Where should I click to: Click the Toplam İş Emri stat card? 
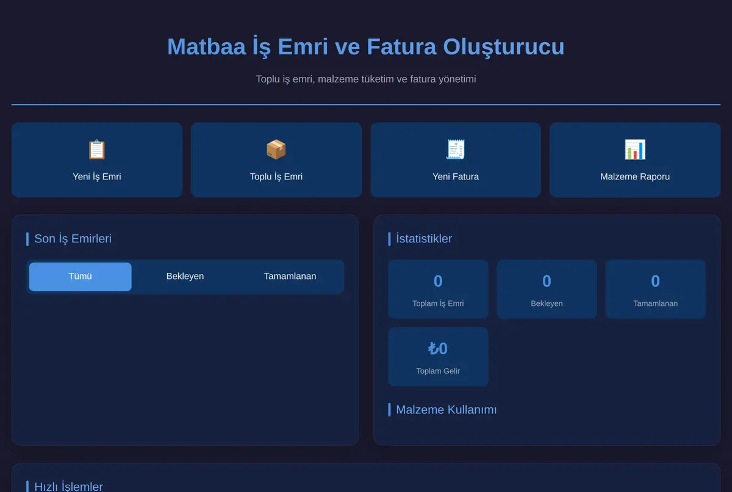[x=438, y=289]
